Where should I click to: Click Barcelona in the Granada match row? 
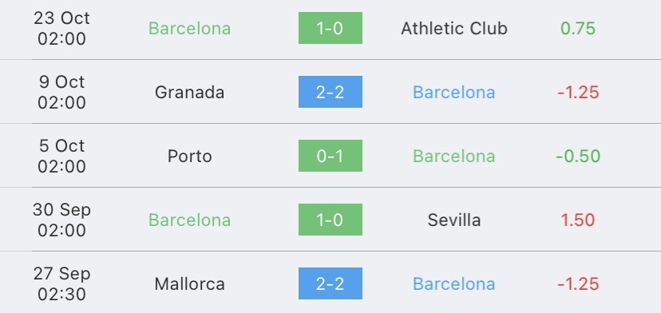pos(454,92)
